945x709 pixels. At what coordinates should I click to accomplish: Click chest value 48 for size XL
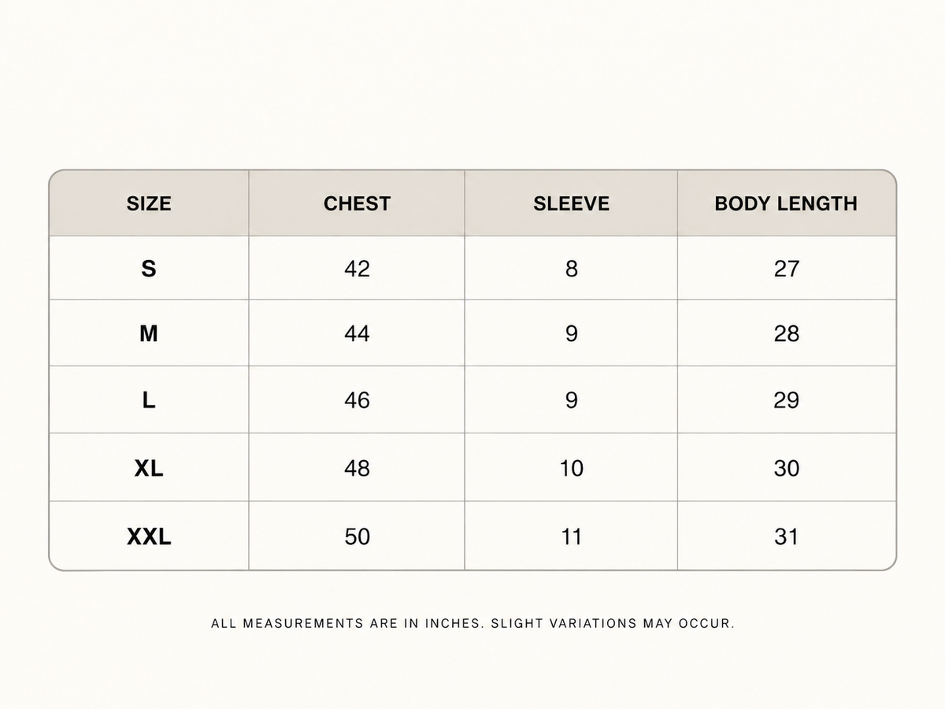pos(357,468)
